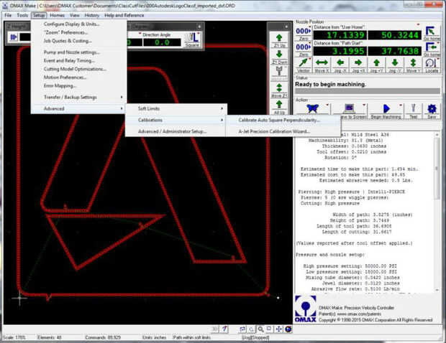Expand Transfer / Backup Settings submenu
The height and width of the screenshot is (343, 446).
click(x=78, y=98)
